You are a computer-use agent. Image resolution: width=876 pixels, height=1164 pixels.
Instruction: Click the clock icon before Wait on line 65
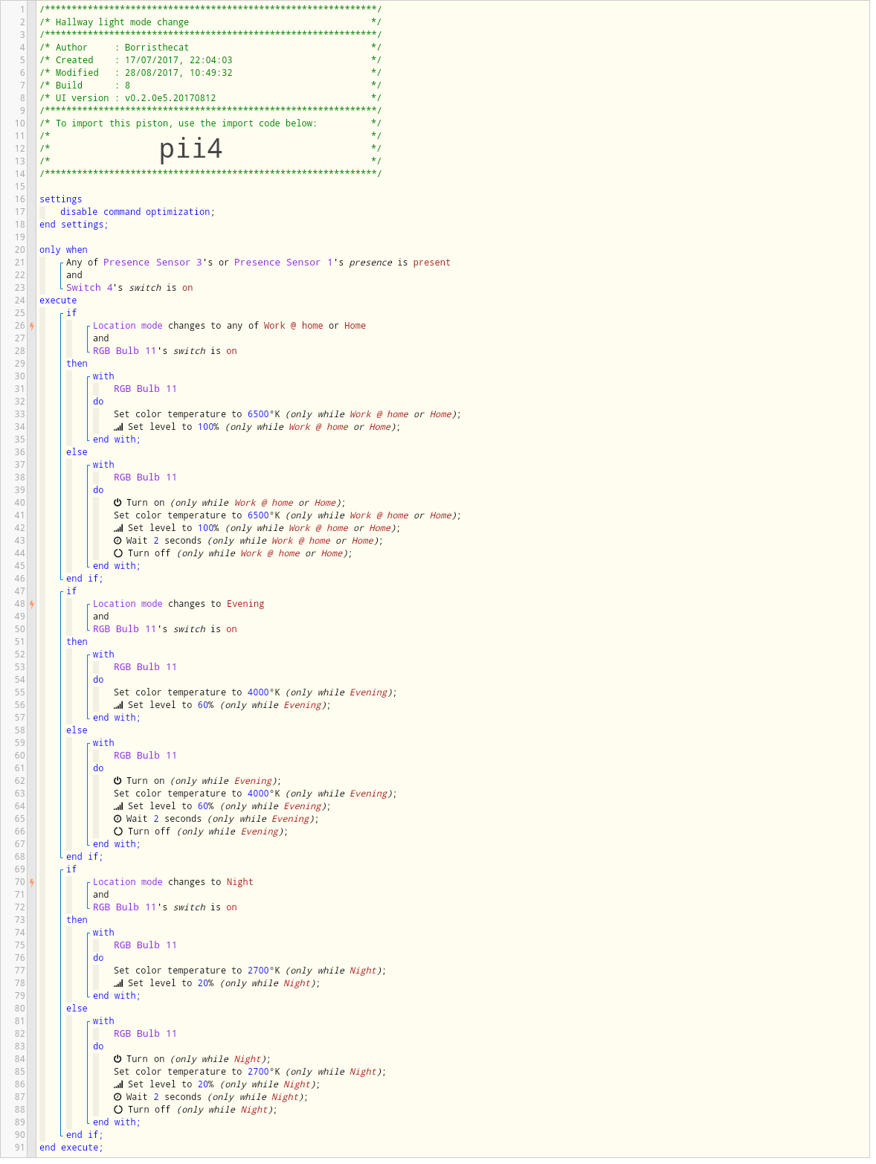(x=117, y=819)
